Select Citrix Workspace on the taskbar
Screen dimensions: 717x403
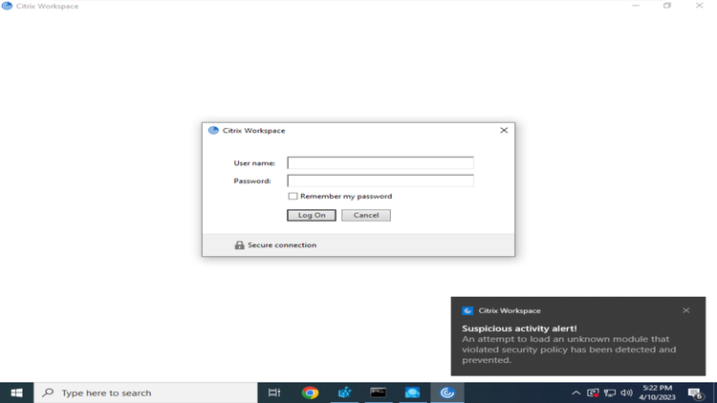447,392
